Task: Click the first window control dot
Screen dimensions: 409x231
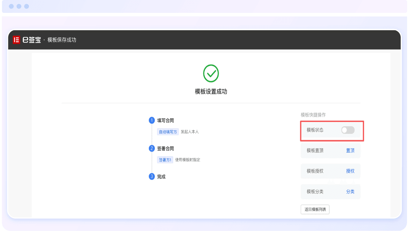Action: pos(11,6)
